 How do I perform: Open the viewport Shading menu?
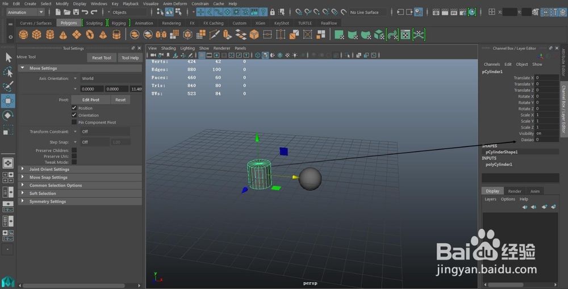pyautogui.click(x=168, y=48)
